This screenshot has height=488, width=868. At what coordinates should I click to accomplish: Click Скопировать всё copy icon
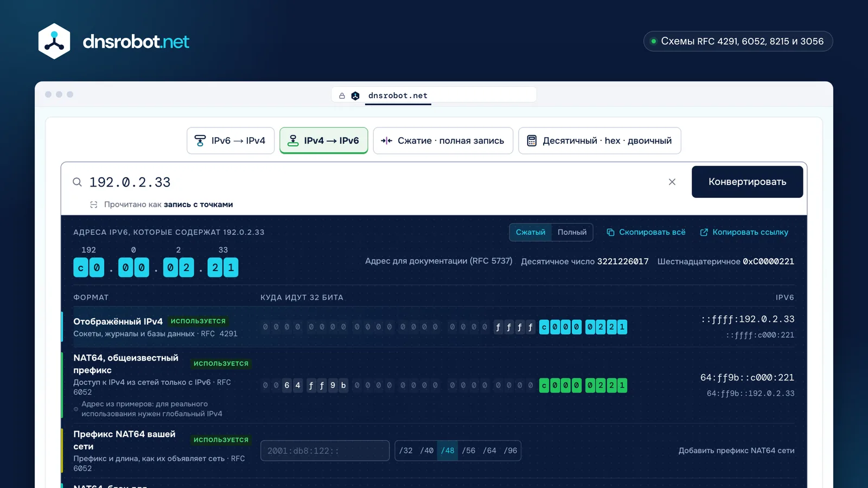pos(610,232)
